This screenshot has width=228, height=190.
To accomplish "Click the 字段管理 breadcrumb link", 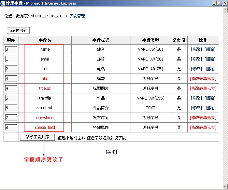I will coord(77,16).
